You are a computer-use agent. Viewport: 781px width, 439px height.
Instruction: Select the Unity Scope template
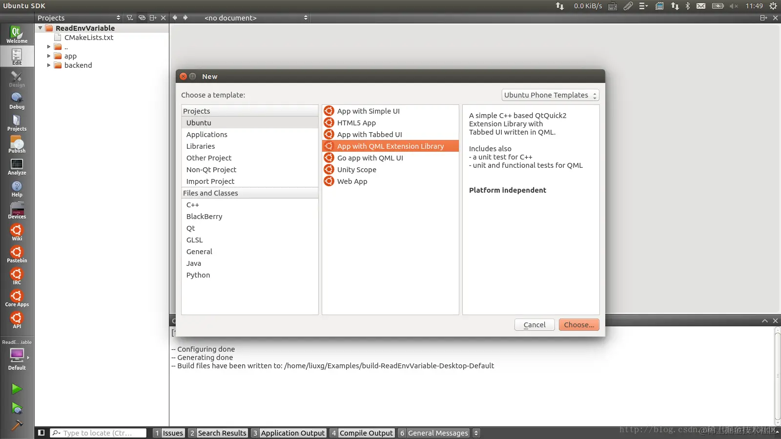point(390,170)
